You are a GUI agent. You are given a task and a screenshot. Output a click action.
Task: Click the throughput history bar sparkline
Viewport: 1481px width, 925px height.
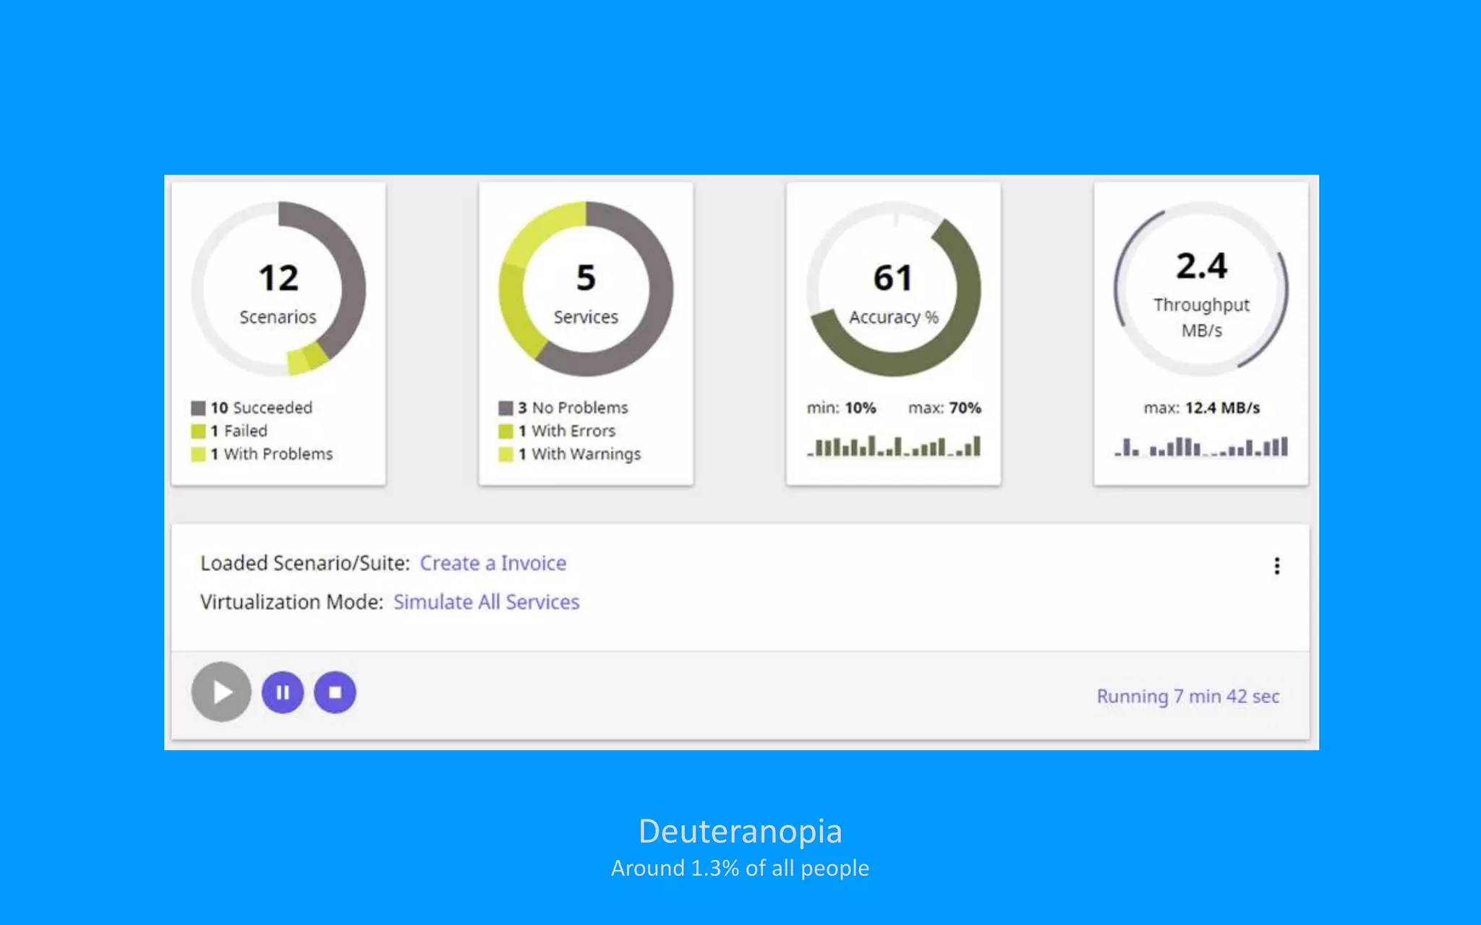(x=1201, y=447)
